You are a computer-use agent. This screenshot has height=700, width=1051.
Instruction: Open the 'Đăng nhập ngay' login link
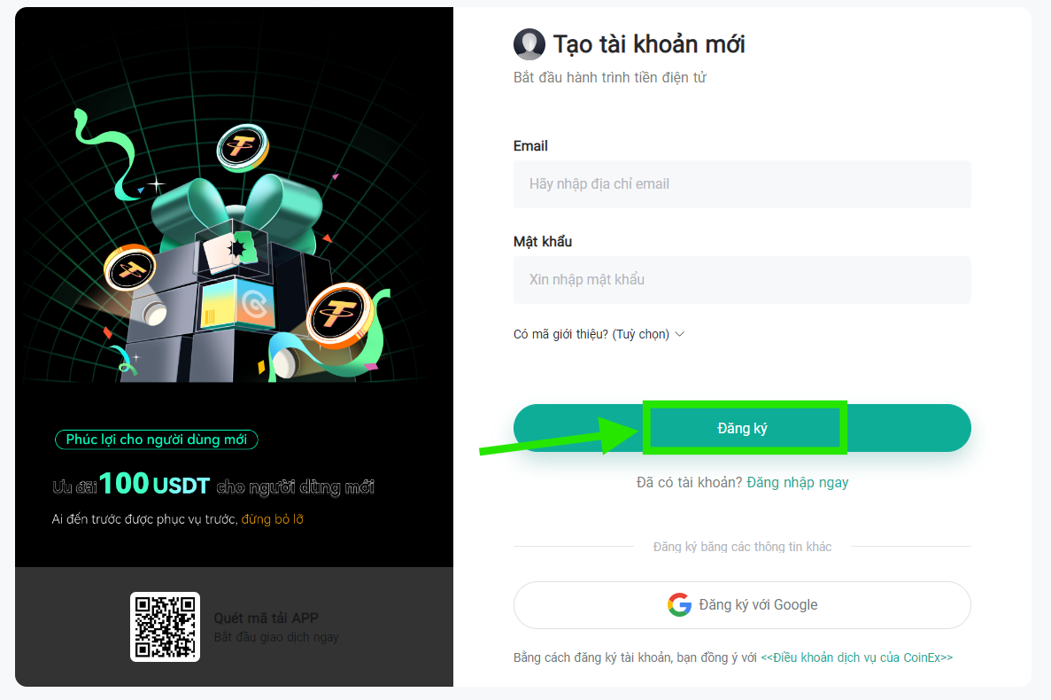(798, 482)
